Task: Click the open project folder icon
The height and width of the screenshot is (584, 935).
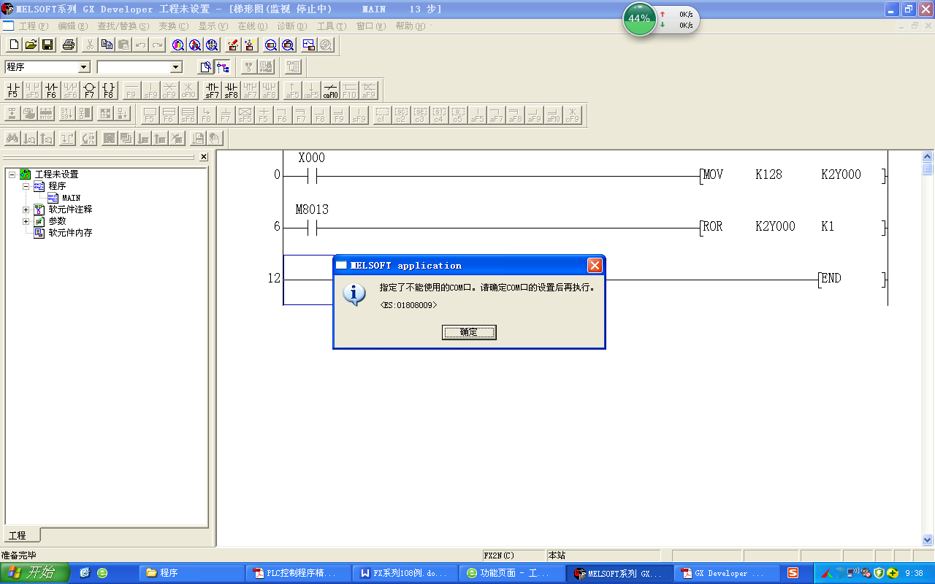Action: pos(31,45)
